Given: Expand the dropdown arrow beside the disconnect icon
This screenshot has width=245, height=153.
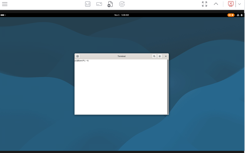Looking at the screenshot, I should tap(239, 4).
